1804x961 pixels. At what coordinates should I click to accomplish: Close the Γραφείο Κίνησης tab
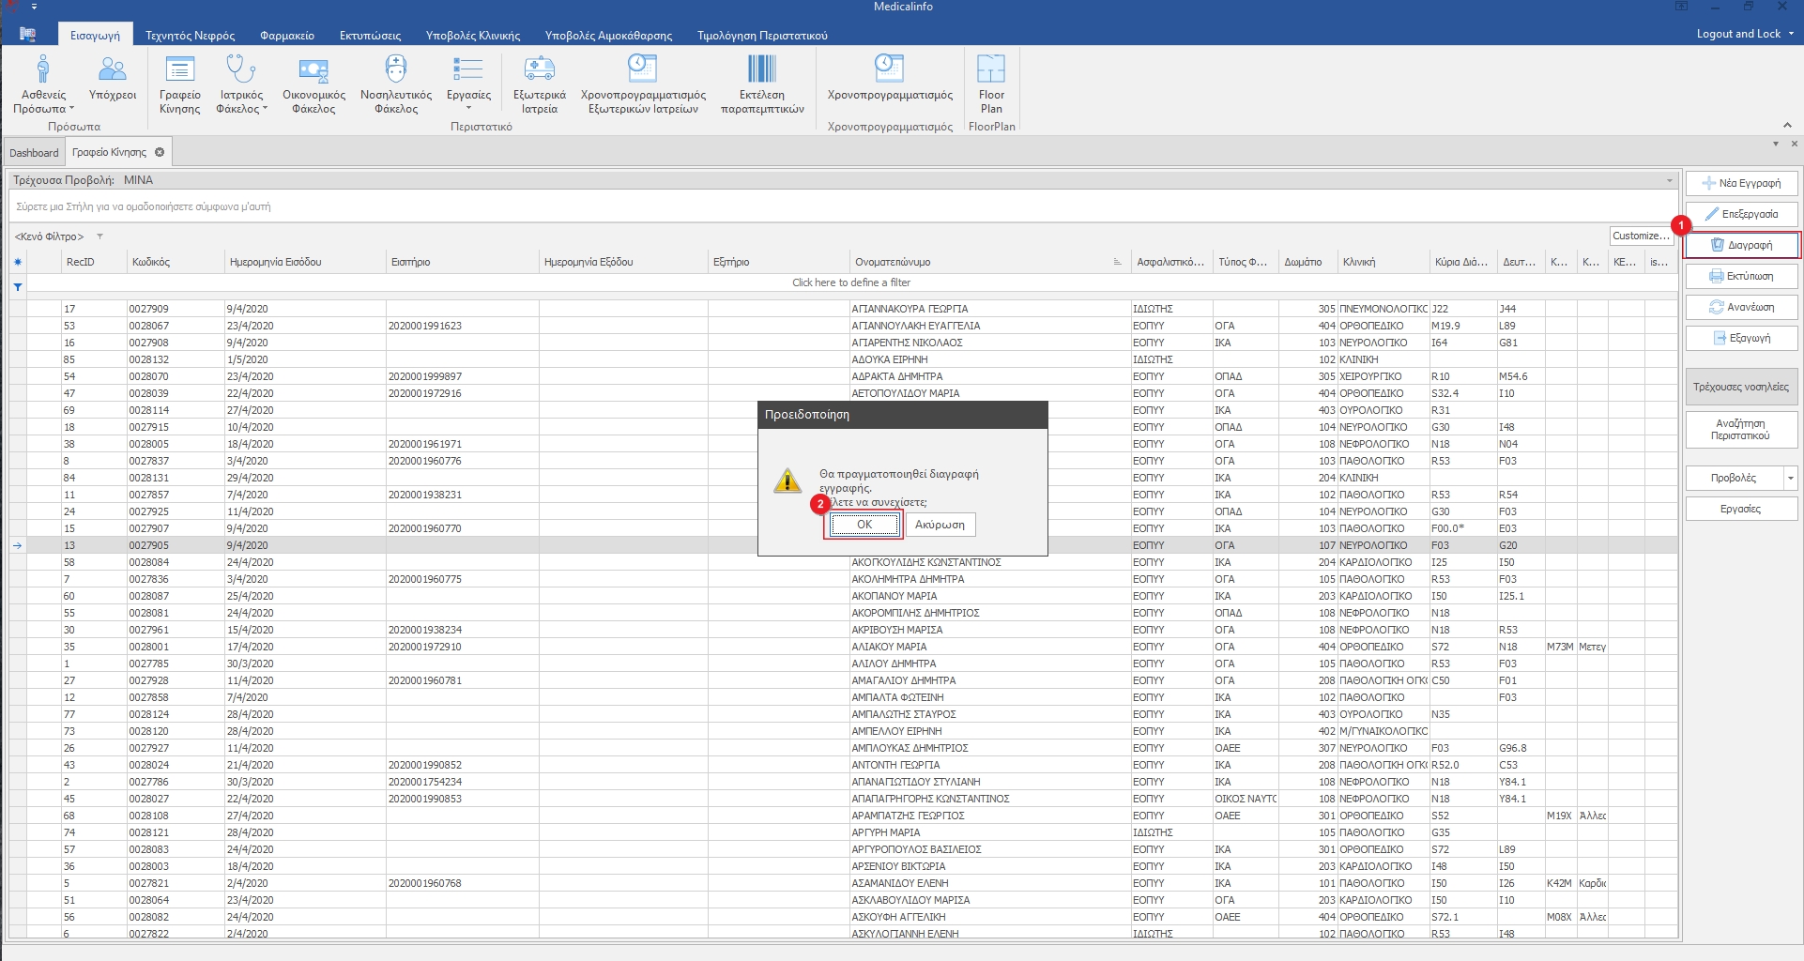160,152
